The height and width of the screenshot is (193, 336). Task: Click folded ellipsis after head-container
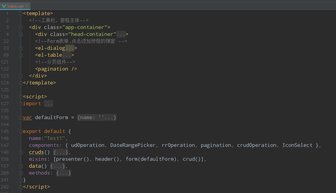121,34
